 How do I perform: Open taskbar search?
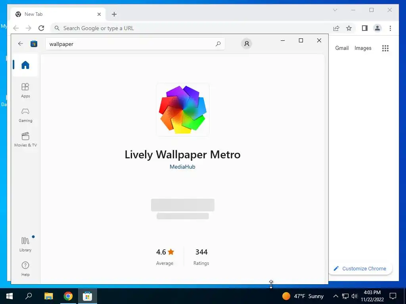[x=29, y=296]
